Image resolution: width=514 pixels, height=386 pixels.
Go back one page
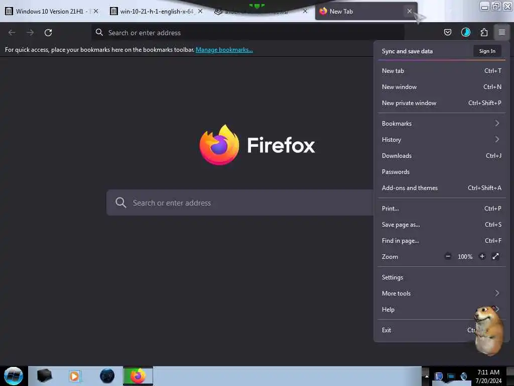(12, 33)
